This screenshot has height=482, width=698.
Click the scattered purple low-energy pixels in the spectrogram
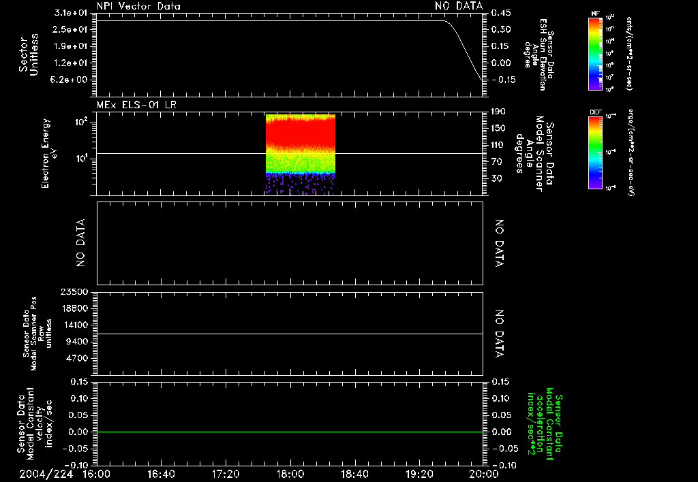pos(301,184)
